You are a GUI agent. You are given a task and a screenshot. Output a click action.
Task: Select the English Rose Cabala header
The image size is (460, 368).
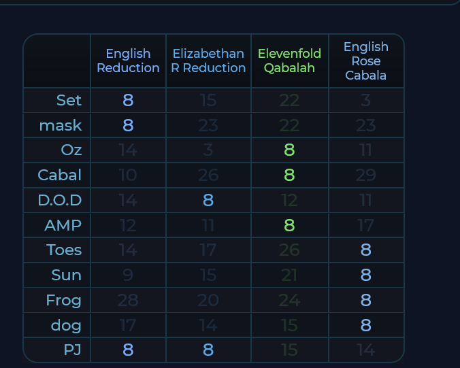coord(365,61)
